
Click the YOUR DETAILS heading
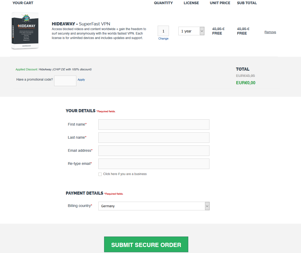click(x=81, y=111)
